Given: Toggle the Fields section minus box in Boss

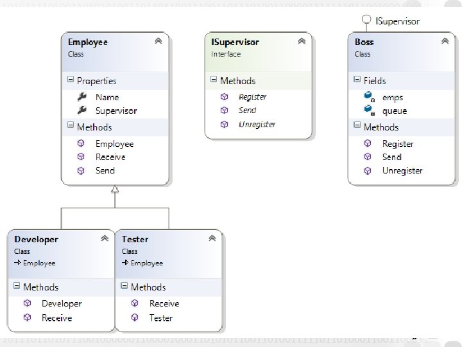Looking at the screenshot, I should (x=357, y=80).
